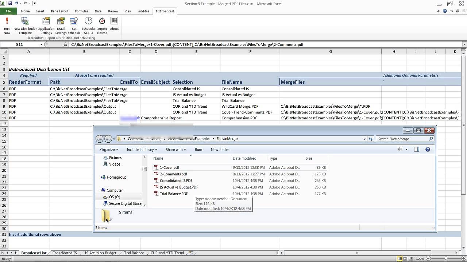The image size is (467, 262).
Task: Click inside the formula bar
Action: pyautogui.click(x=265, y=44)
